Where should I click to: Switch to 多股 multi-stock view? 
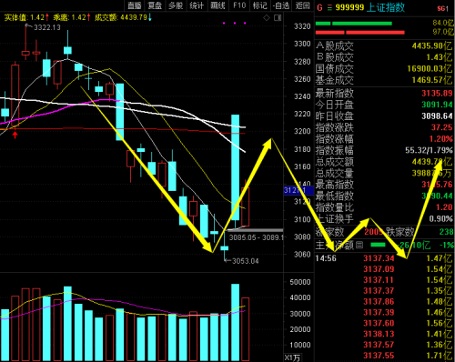pos(176,5)
